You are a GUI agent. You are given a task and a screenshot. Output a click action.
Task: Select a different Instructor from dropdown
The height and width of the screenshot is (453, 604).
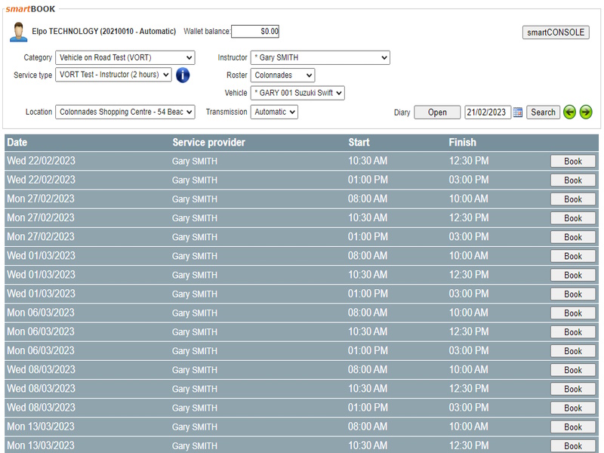[320, 58]
